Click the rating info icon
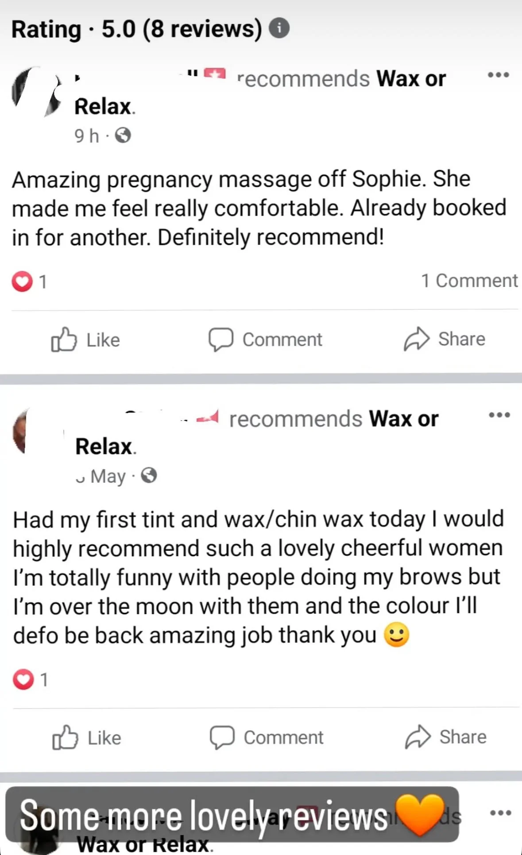 [279, 28]
